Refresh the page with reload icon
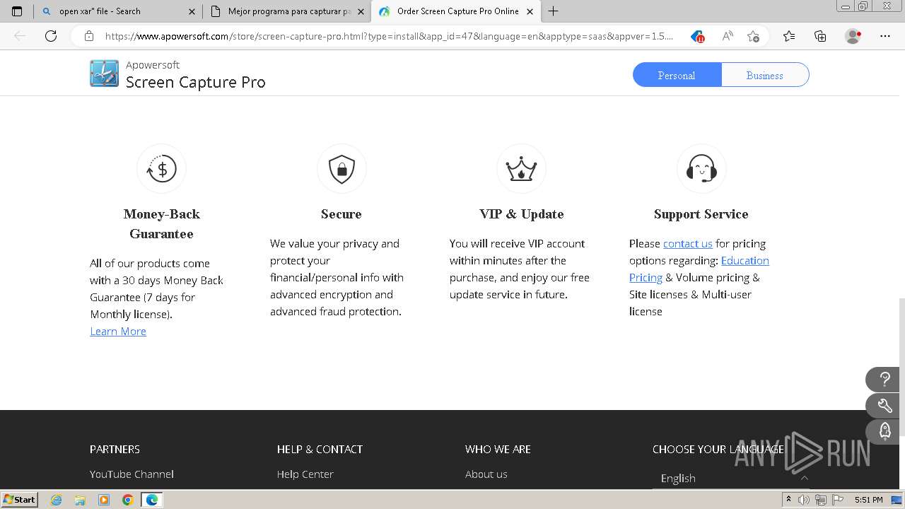905x509 pixels. pyautogui.click(x=51, y=36)
